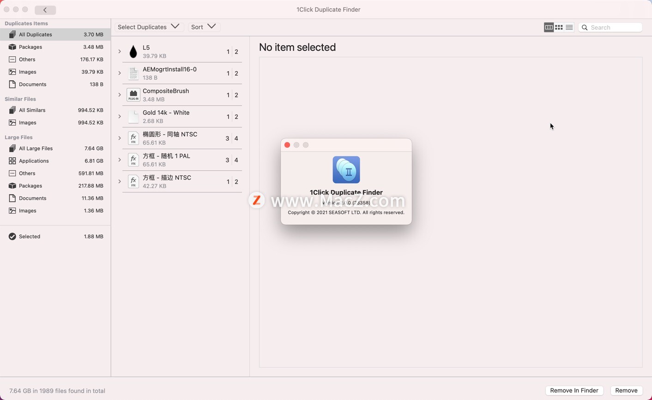652x400 pixels.
Task: Switch to grid view icon
Action: [559, 27]
